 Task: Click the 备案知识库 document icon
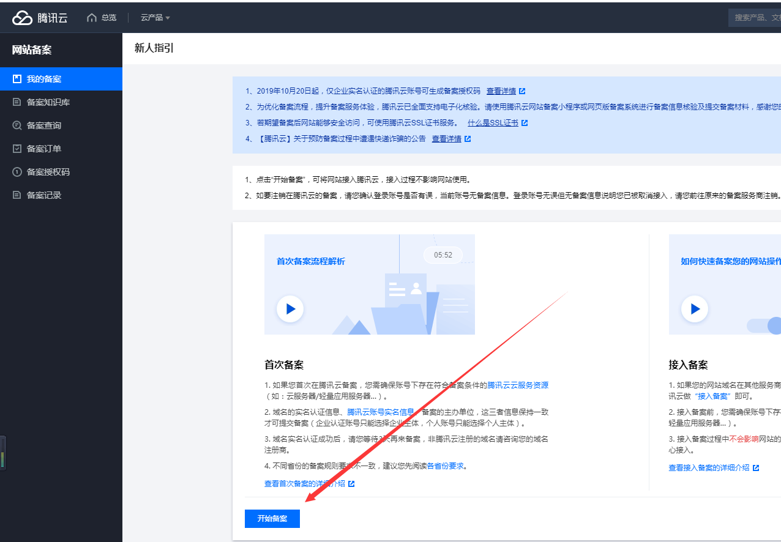point(17,102)
